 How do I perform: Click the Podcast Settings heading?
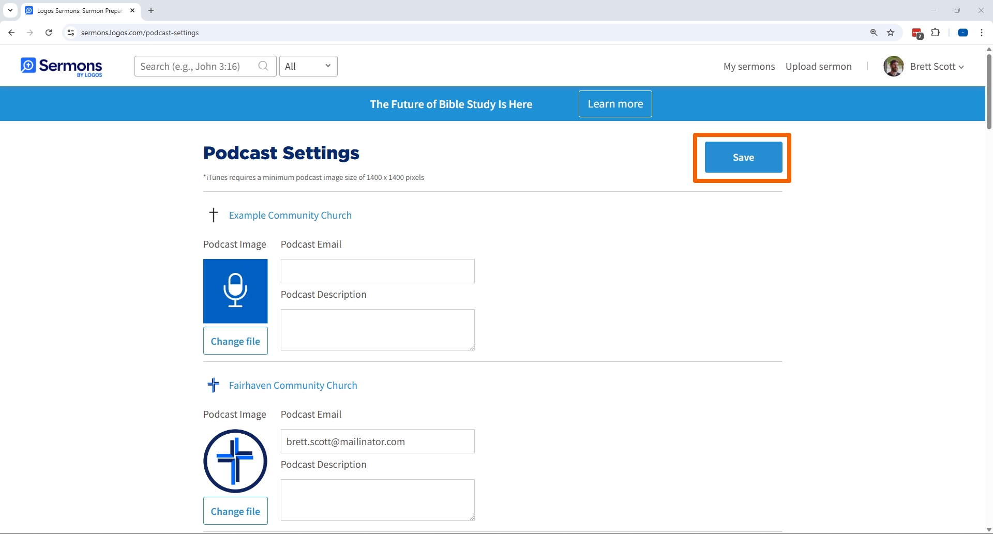281,153
